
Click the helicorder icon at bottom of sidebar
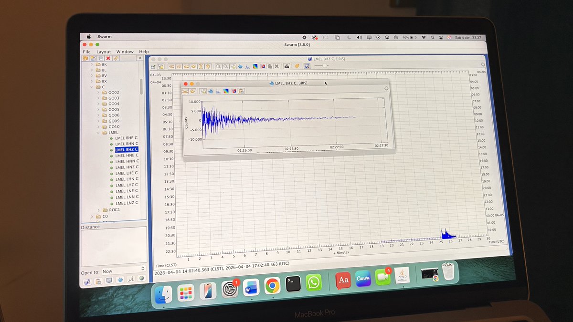(x=87, y=282)
